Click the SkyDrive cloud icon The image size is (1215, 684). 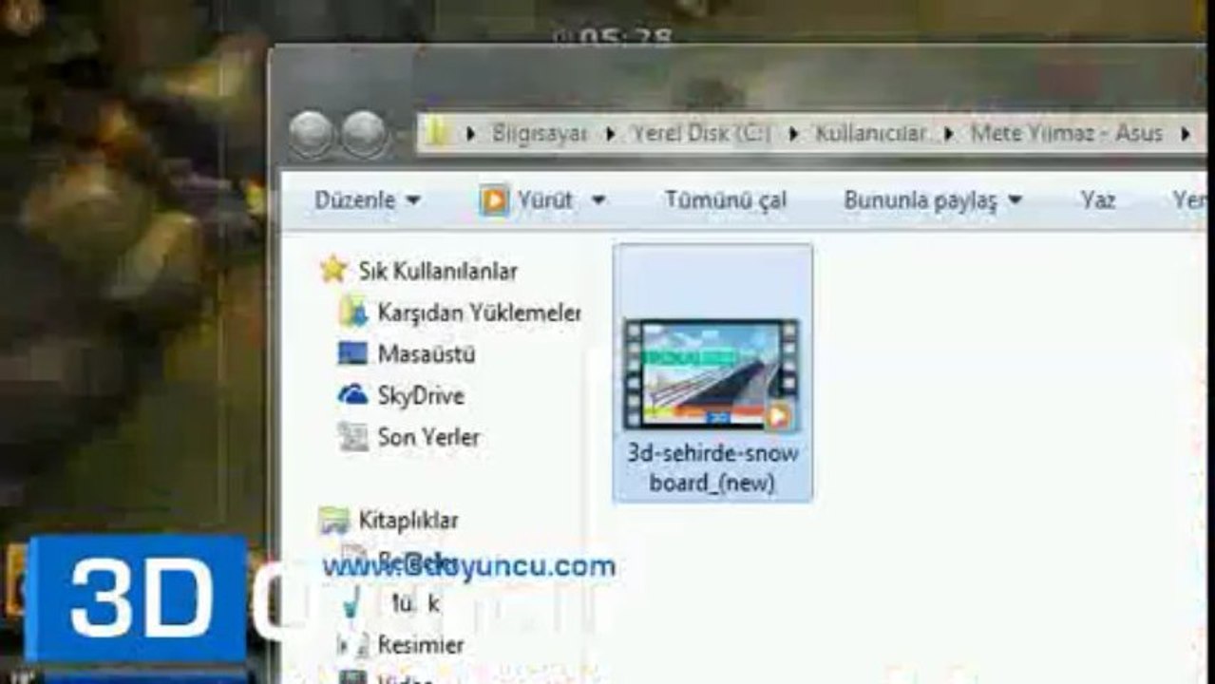pyautogui.click(x=352, y=395)
